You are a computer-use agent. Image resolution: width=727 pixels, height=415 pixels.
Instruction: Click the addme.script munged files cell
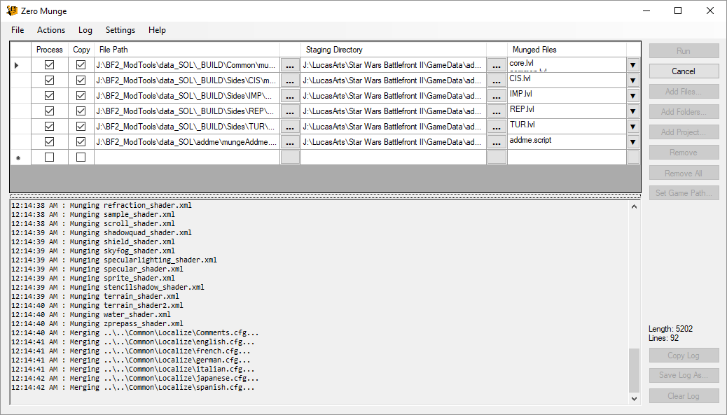click(567, 142)
